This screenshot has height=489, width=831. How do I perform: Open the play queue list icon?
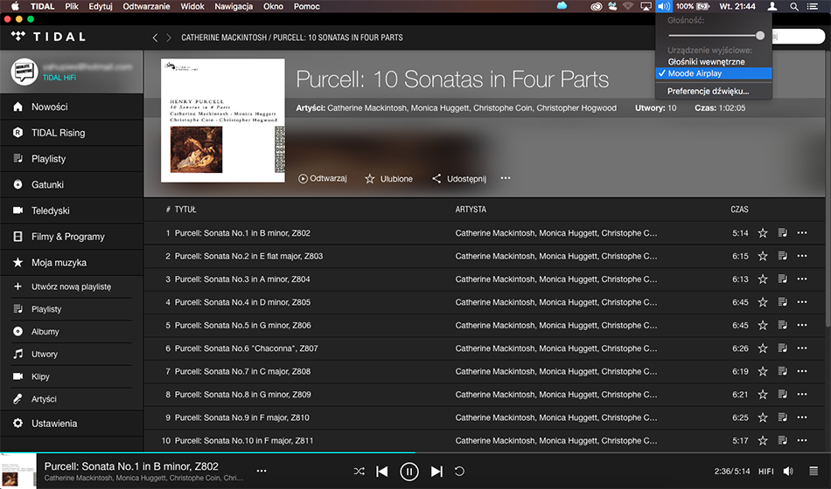[x=814, y=471]
